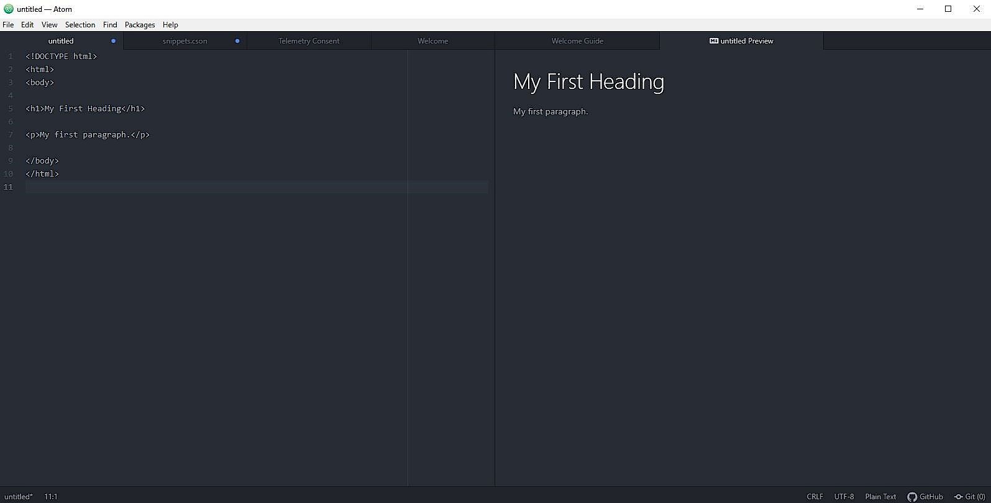
Task: Click the 11:1 cursor position indicator
Action: [51, 497]
